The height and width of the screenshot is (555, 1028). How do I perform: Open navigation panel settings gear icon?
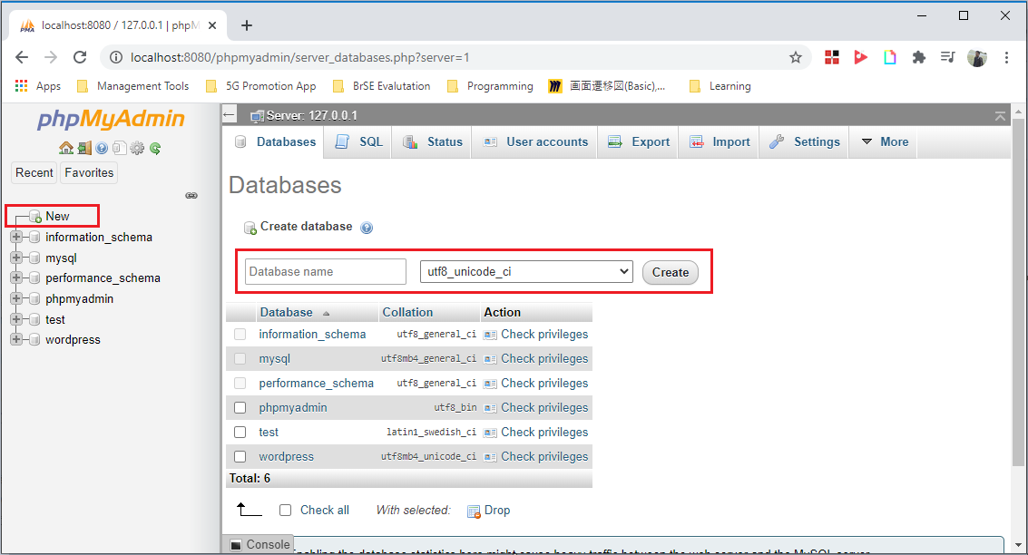pyautogui.click(x=137, y=148)
